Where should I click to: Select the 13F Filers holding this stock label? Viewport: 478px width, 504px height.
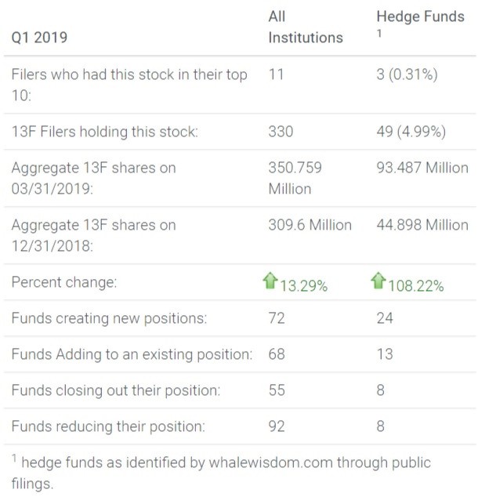point(104,131)
